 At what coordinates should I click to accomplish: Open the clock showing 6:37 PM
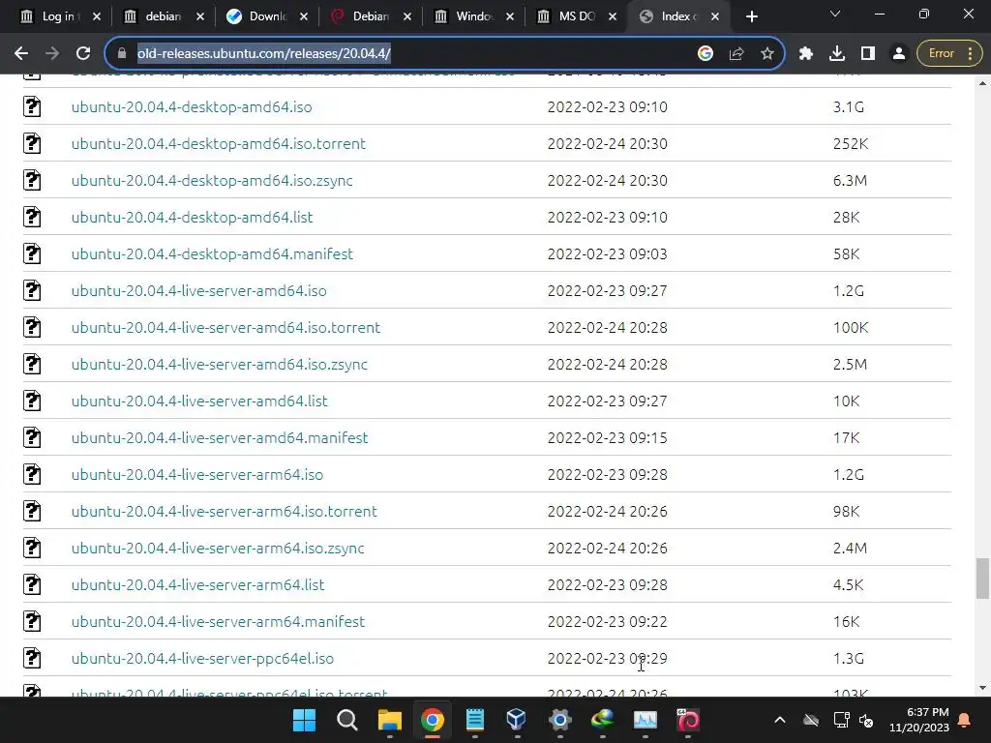pyautogui.click(x=919, y=720)
